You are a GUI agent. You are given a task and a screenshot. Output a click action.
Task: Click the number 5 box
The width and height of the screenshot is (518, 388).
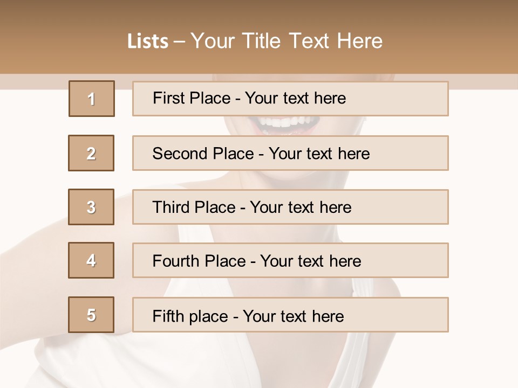click(x=91, y=315)
